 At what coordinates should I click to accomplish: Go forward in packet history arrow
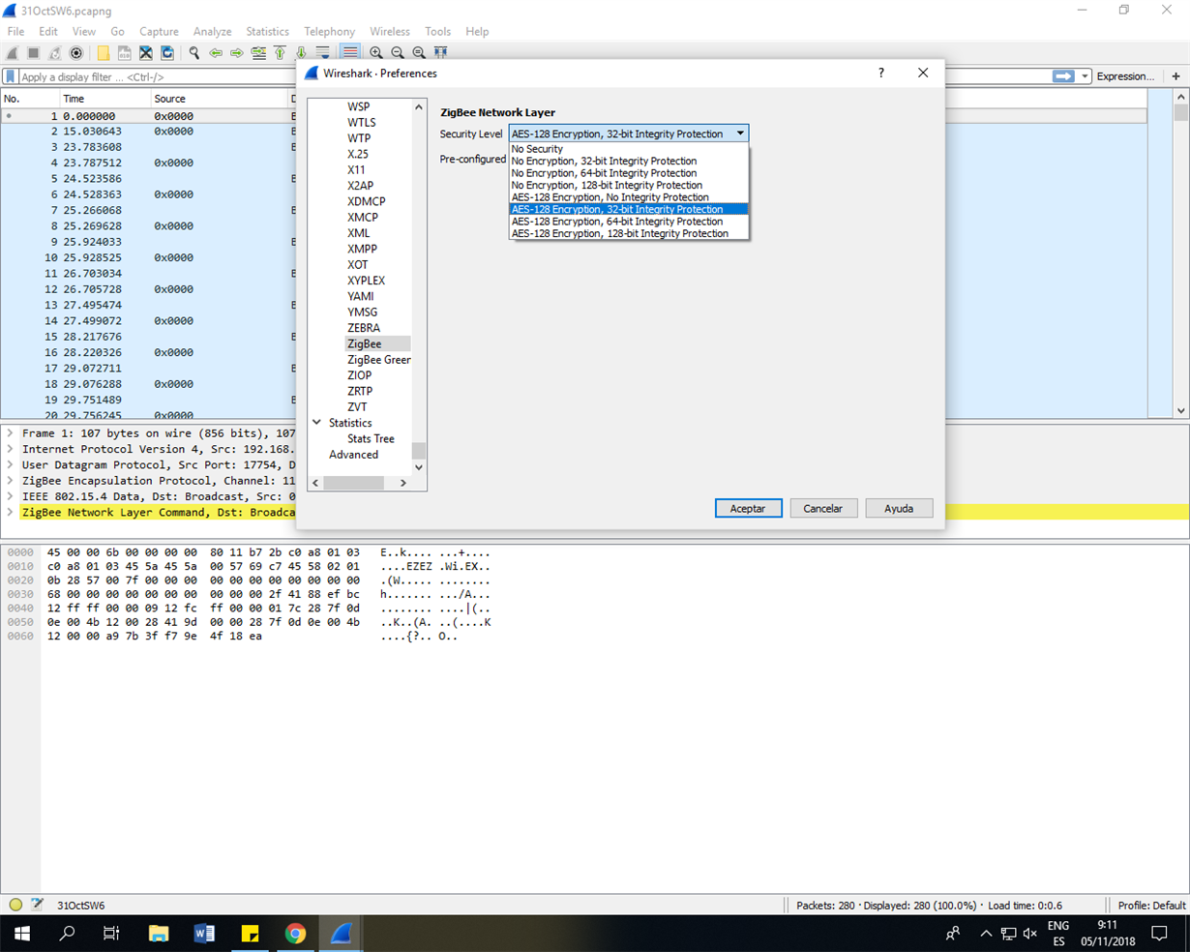click(237, 53)
